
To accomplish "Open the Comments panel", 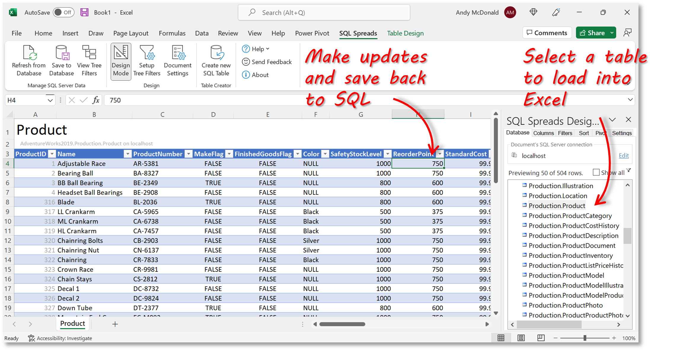I will (547, 33).
